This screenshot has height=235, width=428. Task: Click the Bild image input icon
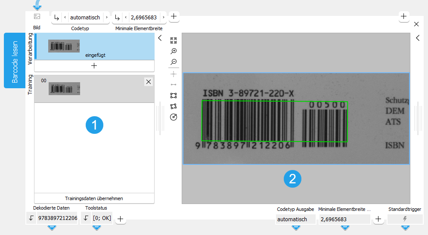[37, 17]
